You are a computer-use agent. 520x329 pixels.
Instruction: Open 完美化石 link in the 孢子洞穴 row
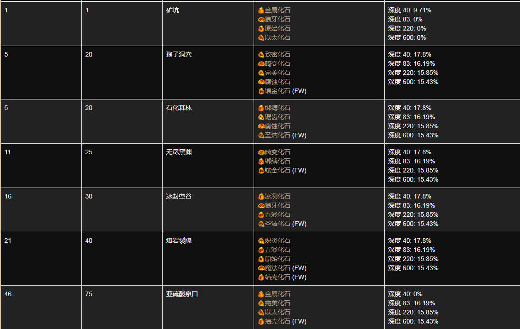[x=277, y=73]
